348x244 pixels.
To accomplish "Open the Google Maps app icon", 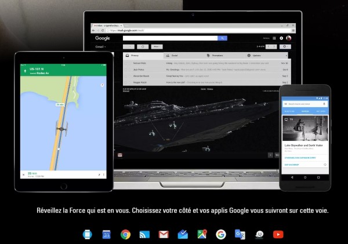I will pyautogui.click(x=202, y=234).
